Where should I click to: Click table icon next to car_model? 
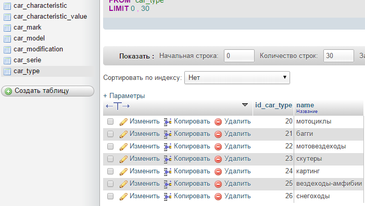tap(7, 39)
